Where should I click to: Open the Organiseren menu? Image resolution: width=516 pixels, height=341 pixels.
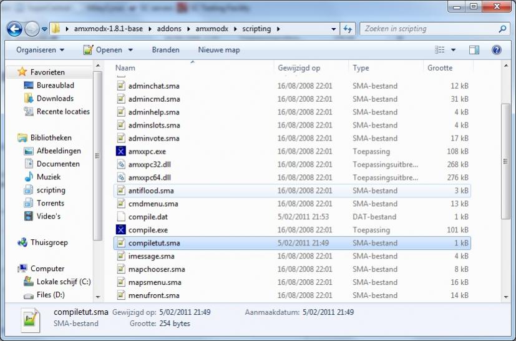tap(40, 50)
